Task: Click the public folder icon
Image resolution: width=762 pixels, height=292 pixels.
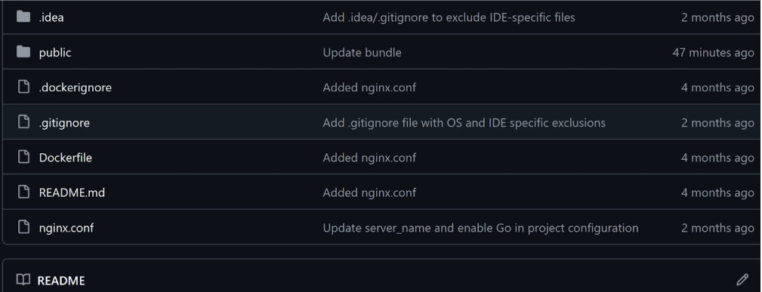Action: point(23,52)
